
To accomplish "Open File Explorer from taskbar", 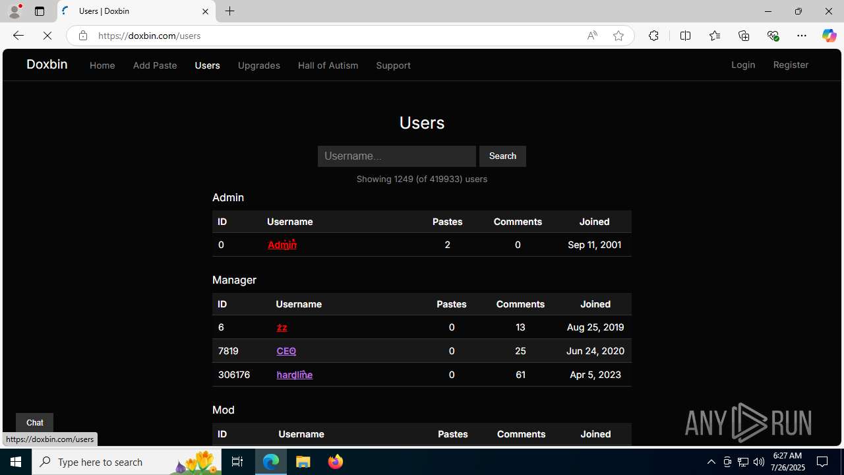I will (303, 462).
